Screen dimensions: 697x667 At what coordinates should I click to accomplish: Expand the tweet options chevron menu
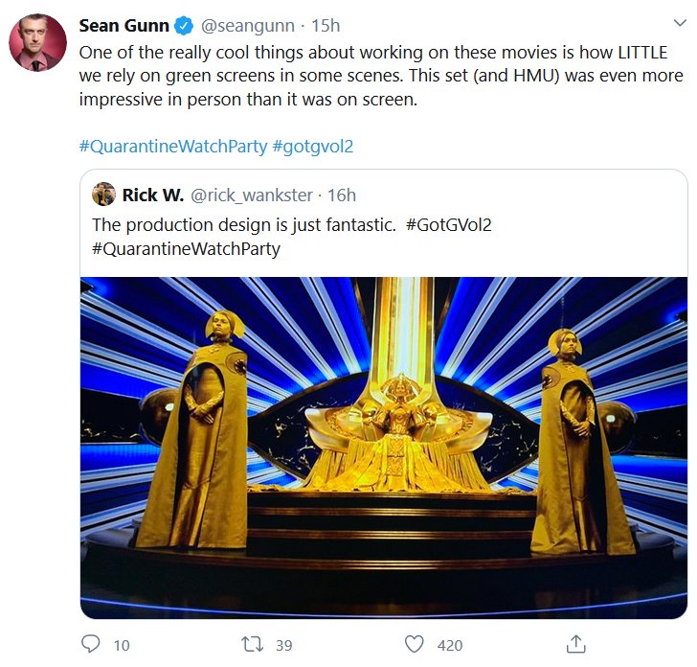pos(678,24)
